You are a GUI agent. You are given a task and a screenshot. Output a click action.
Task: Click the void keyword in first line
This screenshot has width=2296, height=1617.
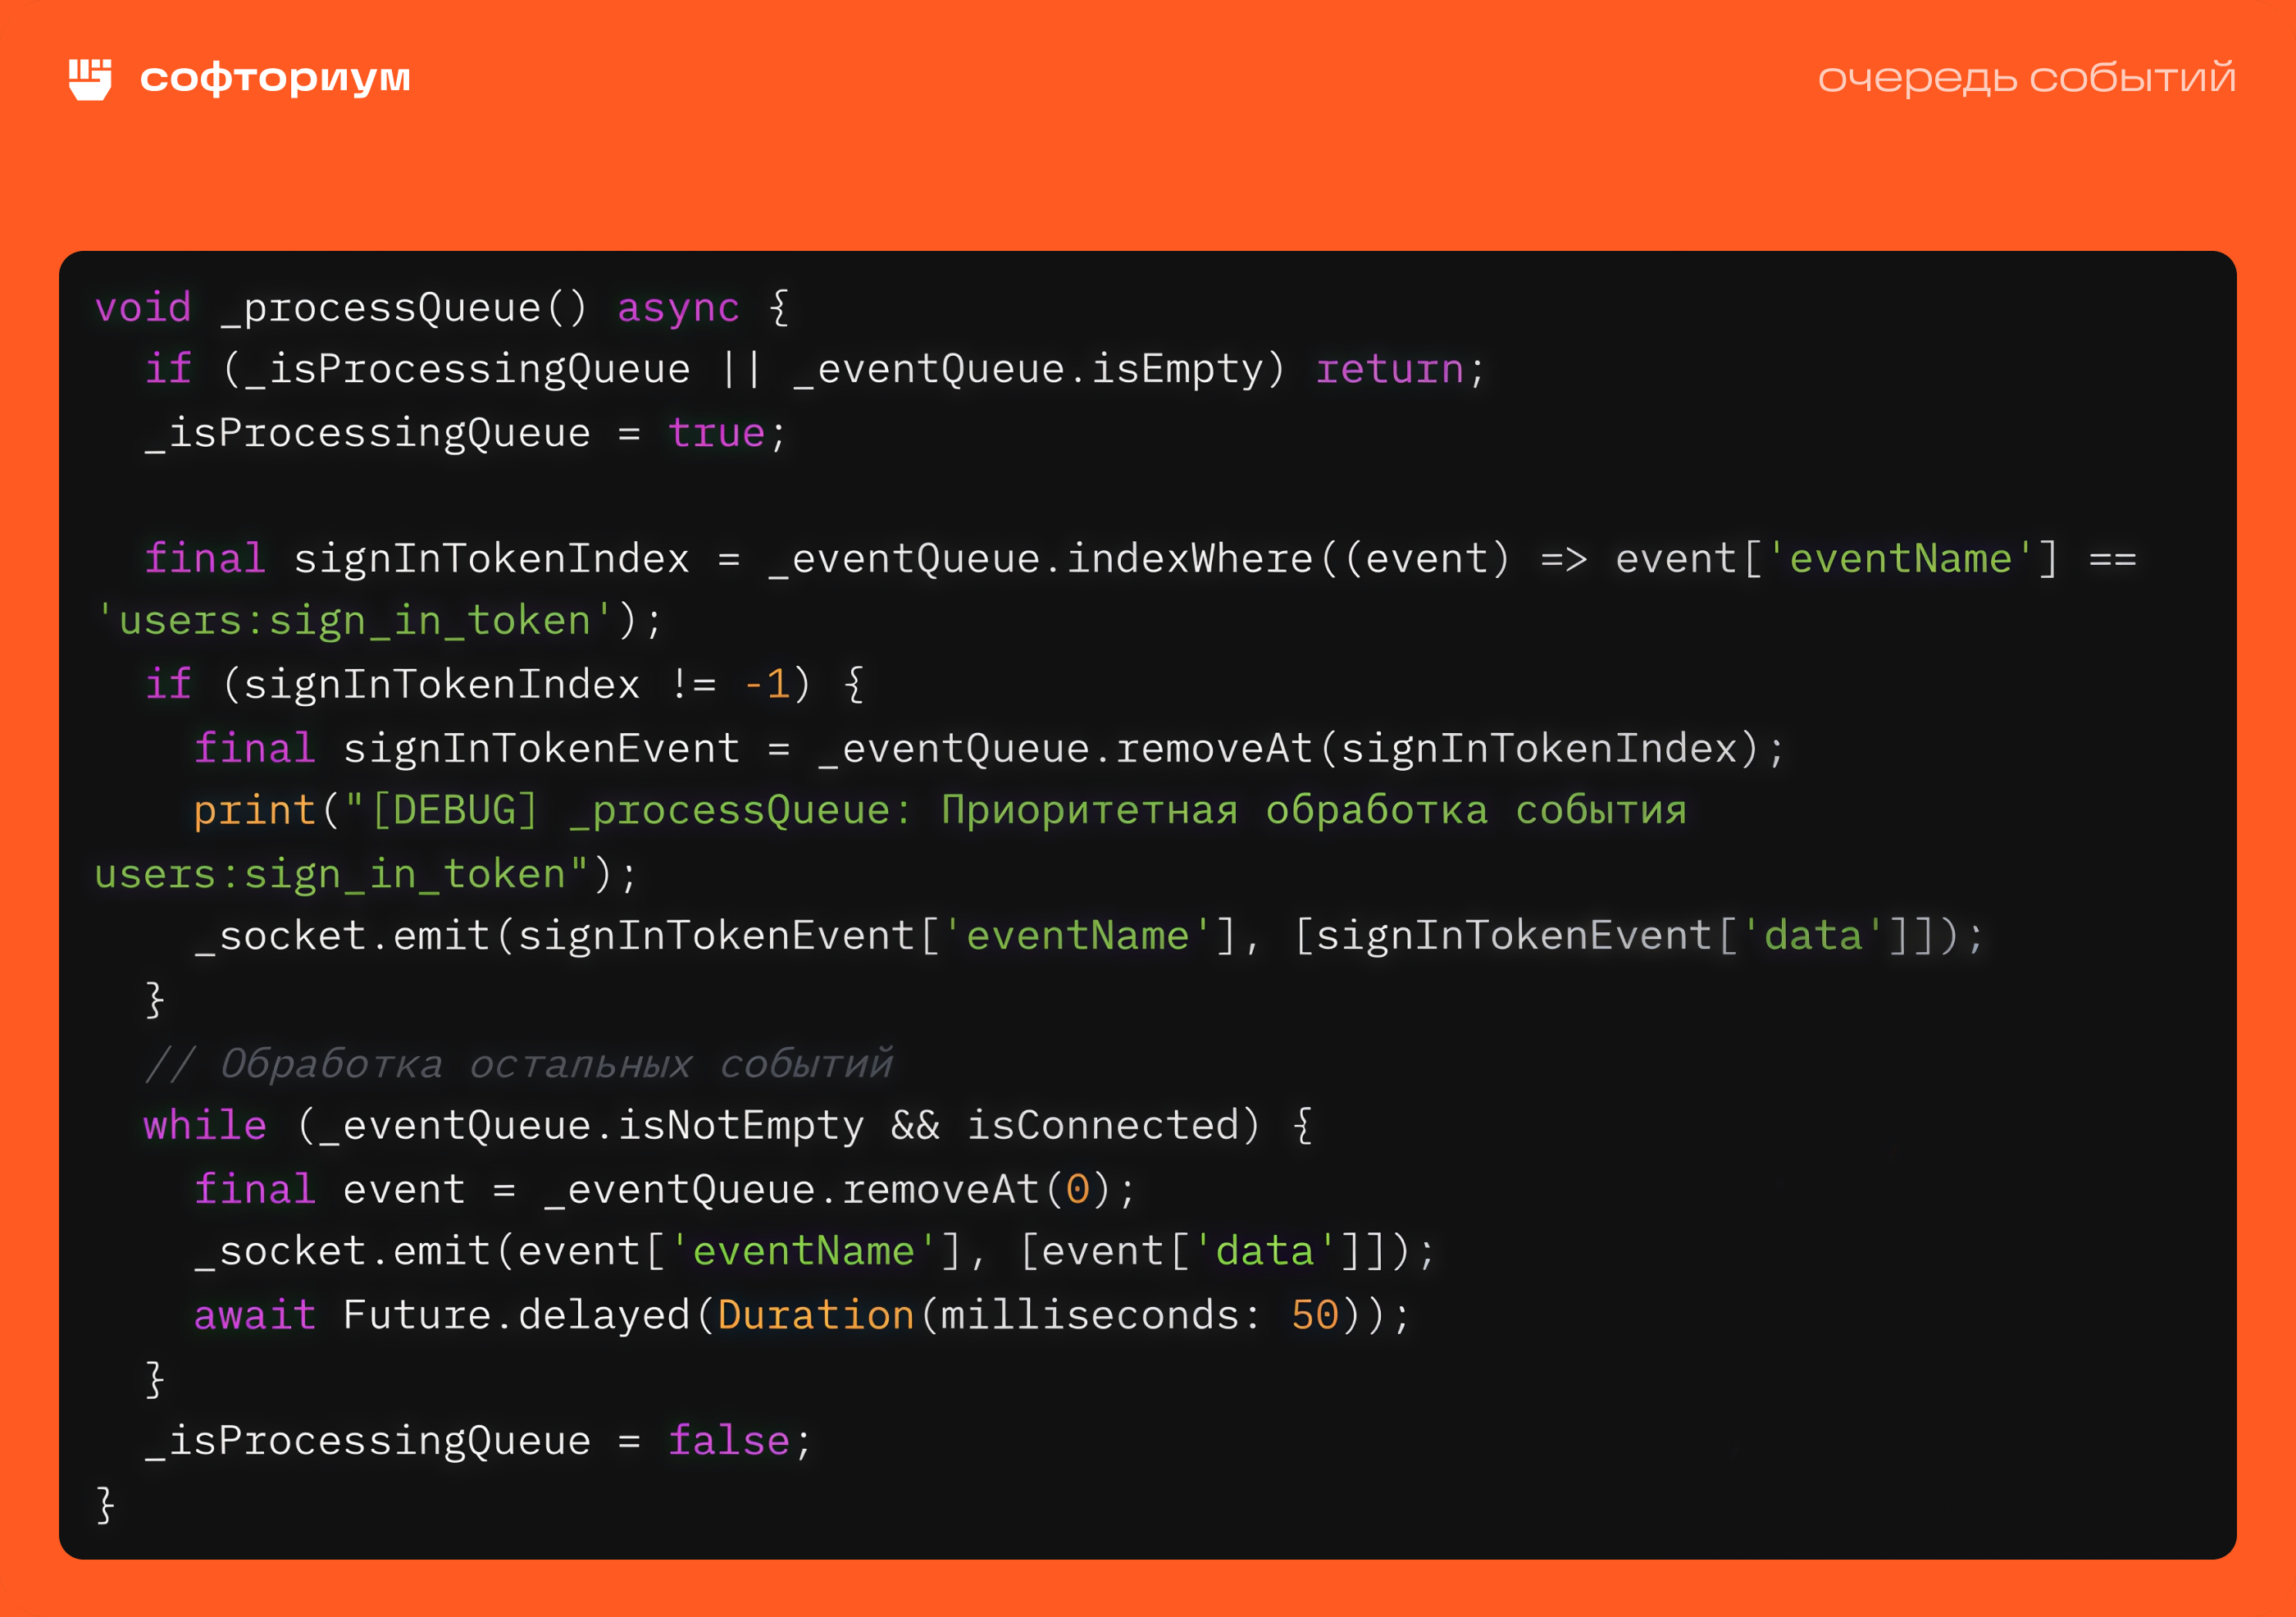tap(143, 308)
